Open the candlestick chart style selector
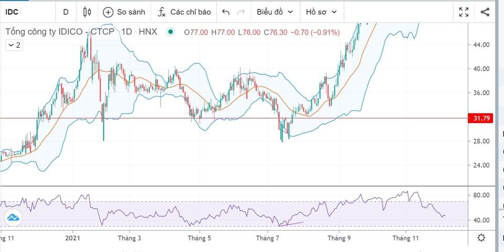This screenshot has height=252, width=504. (x=87, y=12)
